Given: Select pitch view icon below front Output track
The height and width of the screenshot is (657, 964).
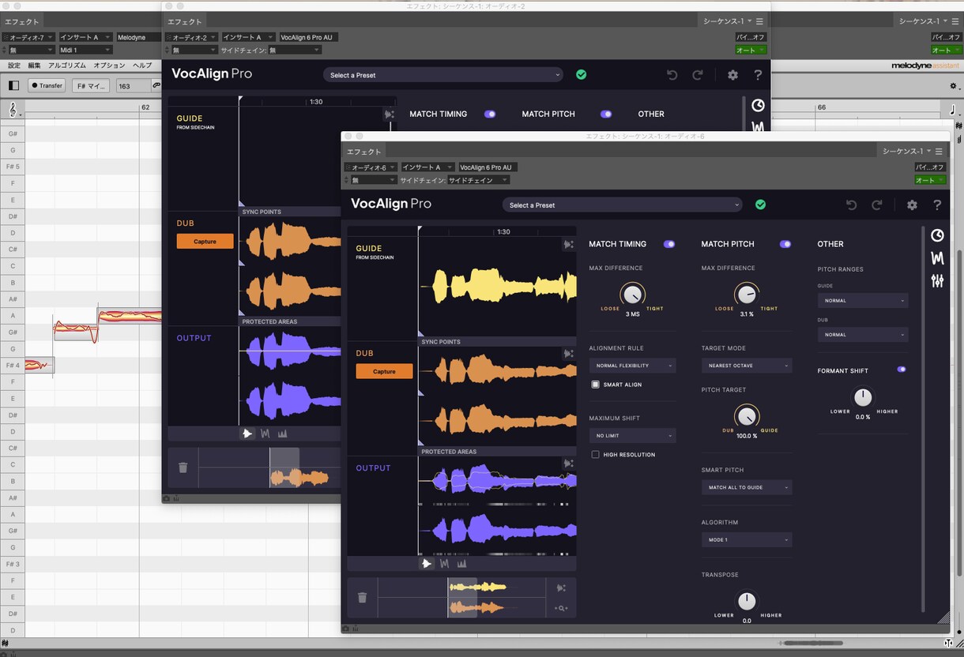Looking at the screenshot, I should [x=444, y=564].
